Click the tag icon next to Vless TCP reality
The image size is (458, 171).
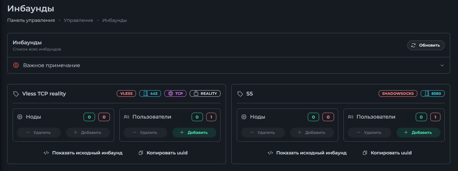(x=16, y=94)
